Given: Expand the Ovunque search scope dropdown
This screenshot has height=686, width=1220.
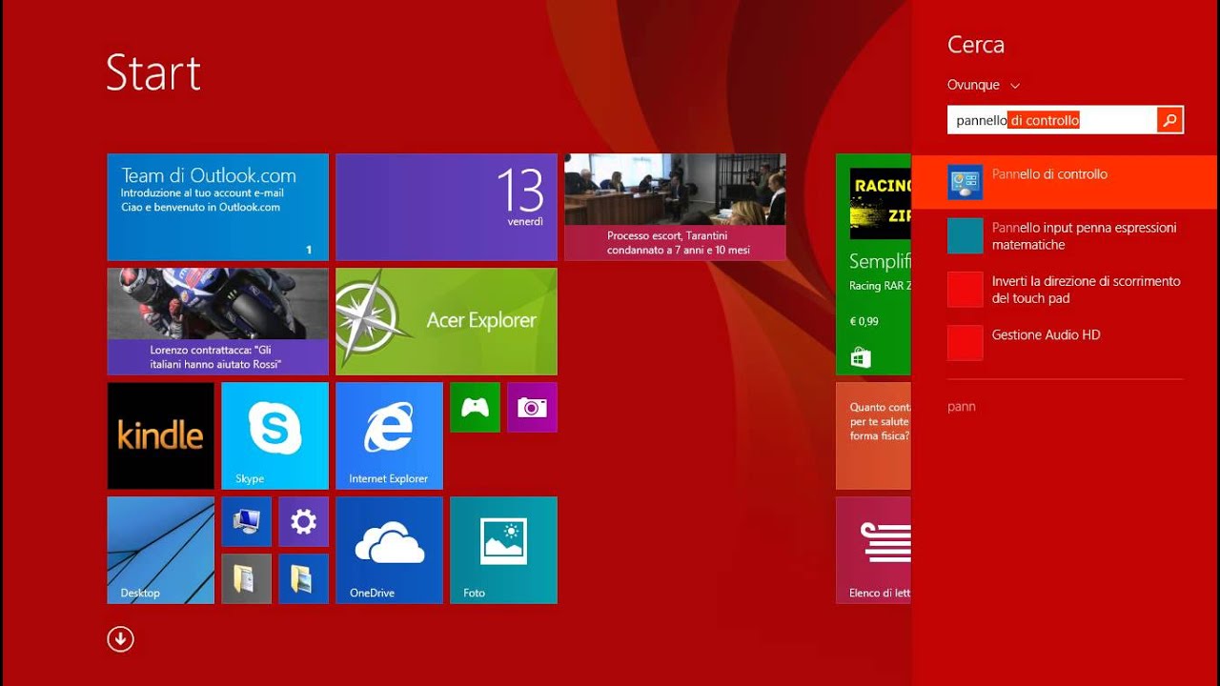Looking at the screenshot, I should [x=984, y=85].
